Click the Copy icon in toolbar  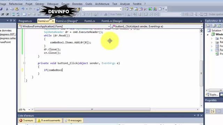click(12, 9)
